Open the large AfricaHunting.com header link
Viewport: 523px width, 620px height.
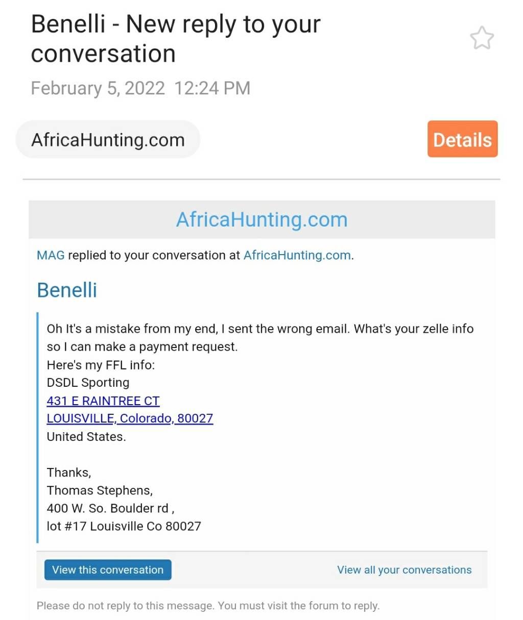261,219
